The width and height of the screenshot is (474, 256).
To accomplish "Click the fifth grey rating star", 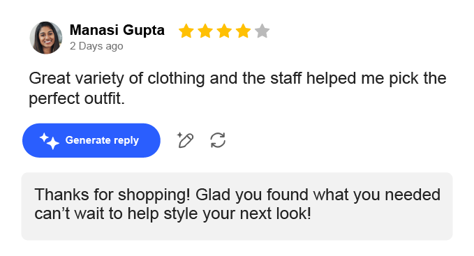I will coord(262,31).
